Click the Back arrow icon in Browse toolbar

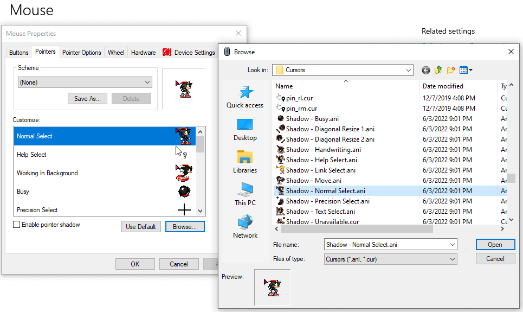tap(425, 70)
